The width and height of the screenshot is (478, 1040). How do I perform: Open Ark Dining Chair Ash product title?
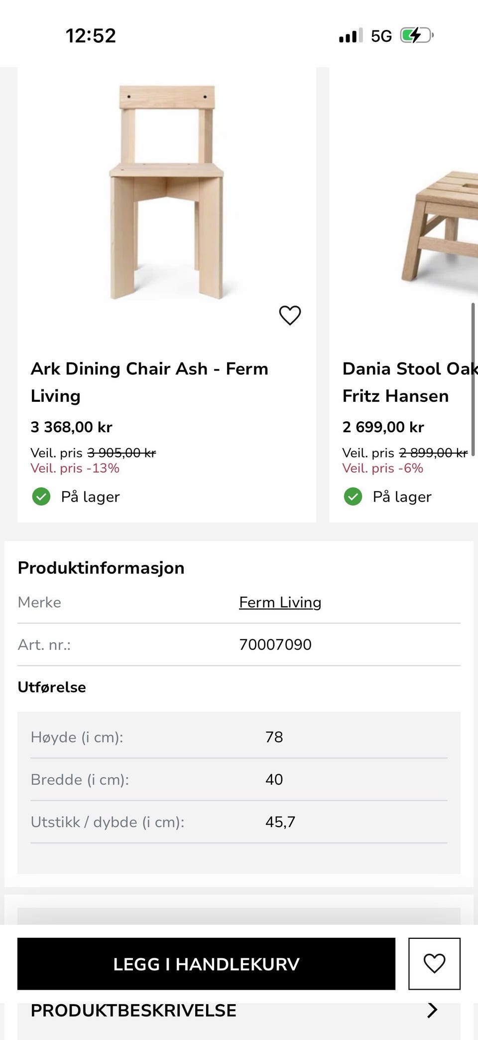tap(149, 382)
